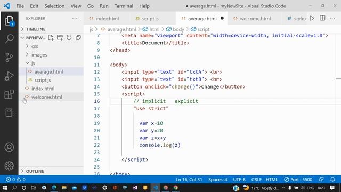Open File Explorer from taskbar
The height and width of the screenshot is (192, 341).
pos(64,188)
